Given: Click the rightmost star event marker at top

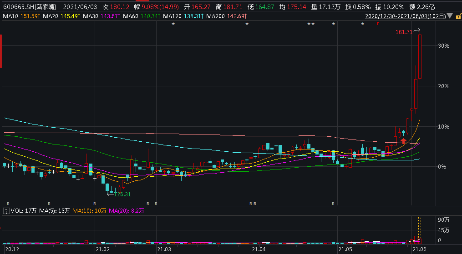Looking at the screenshot, I should click(362, 24).
